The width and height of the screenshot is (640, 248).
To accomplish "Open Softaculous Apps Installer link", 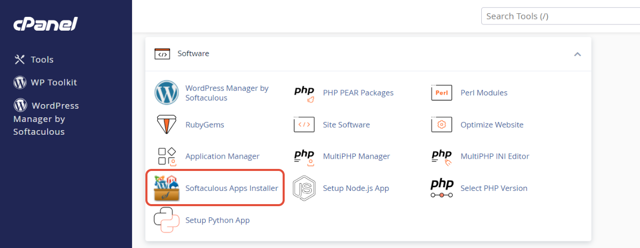I will tap(231, 188).
